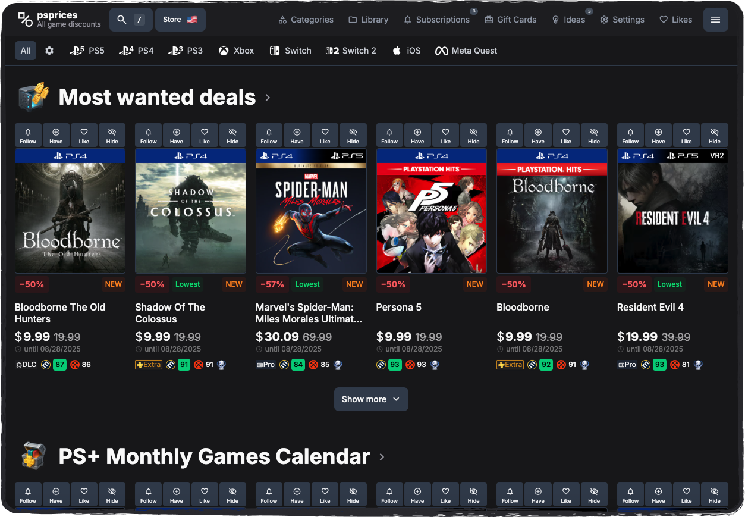Like Bloodborne The Old Hunters
Viewport: 745px width, 517px height.
click(84, 135)
